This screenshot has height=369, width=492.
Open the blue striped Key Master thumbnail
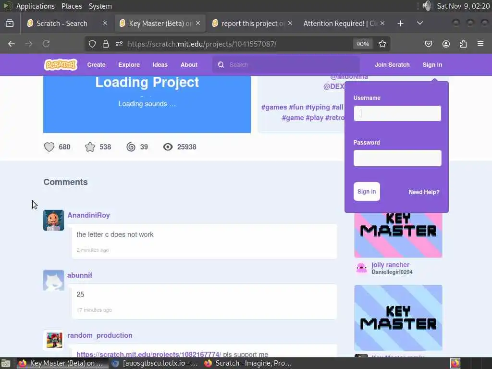[398, 318]
